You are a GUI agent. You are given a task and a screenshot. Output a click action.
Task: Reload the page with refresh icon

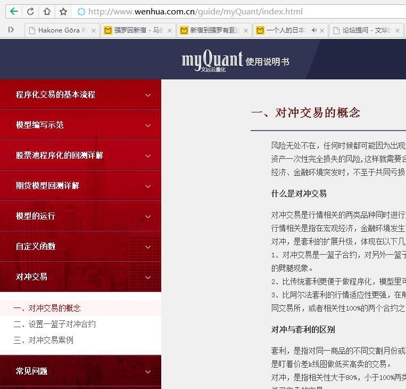pyautogui.click(x=31, y=11)
